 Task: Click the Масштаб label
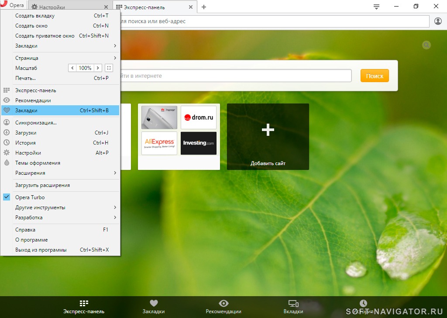coord(26,68)
